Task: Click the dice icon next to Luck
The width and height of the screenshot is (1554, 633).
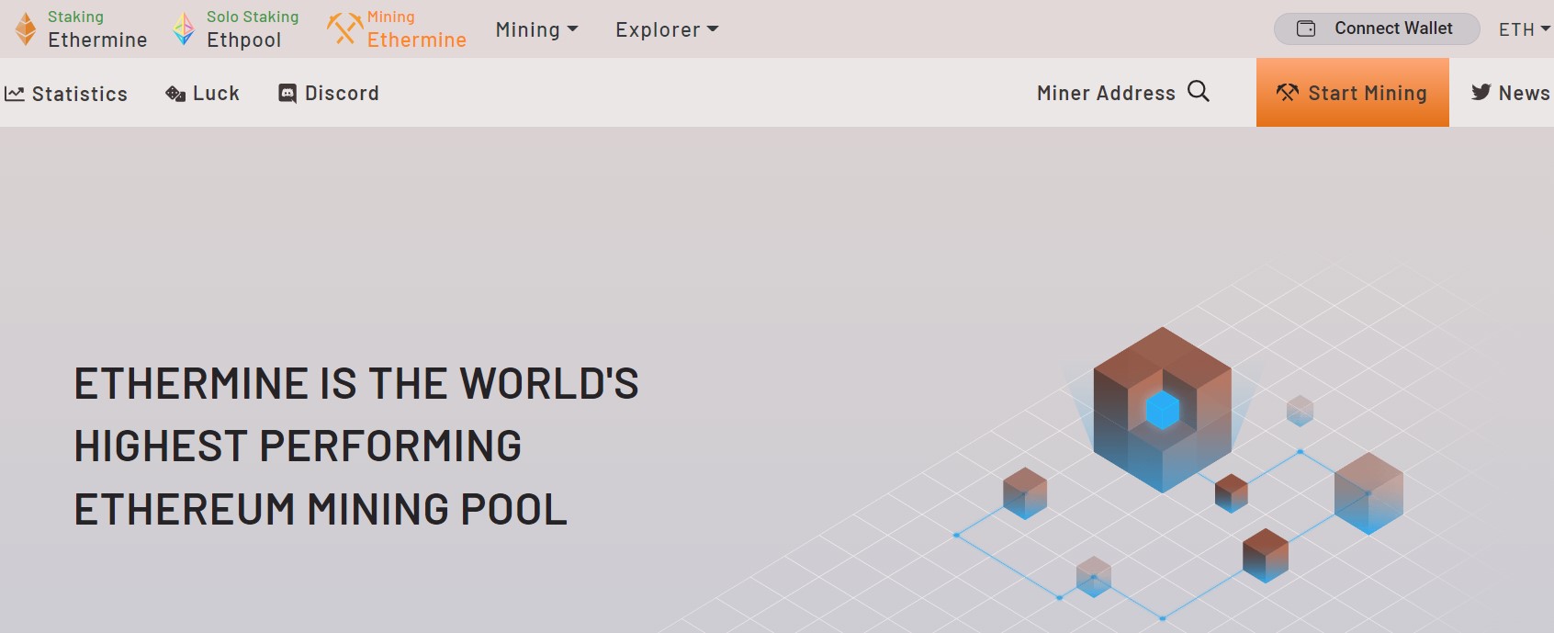Action: pos(175,94)
